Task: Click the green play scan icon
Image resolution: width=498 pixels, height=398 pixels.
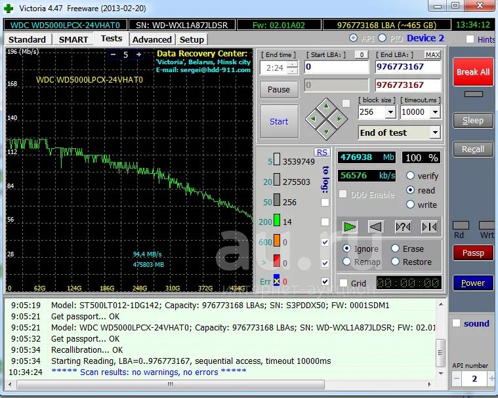Action: [x=349, y=227]
